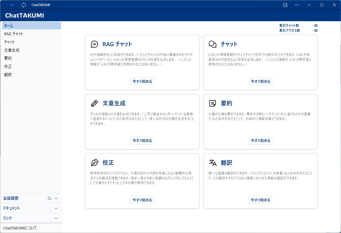Open RAG チャット from the sidebar
341x233 pixels.
click(32, 34)
